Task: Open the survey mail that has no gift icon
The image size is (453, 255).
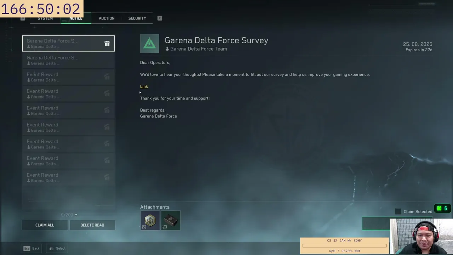Action: (x=68, y=60)
